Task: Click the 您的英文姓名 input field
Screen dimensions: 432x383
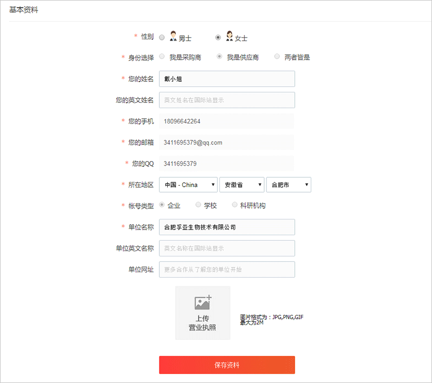Action: point(227,100)
